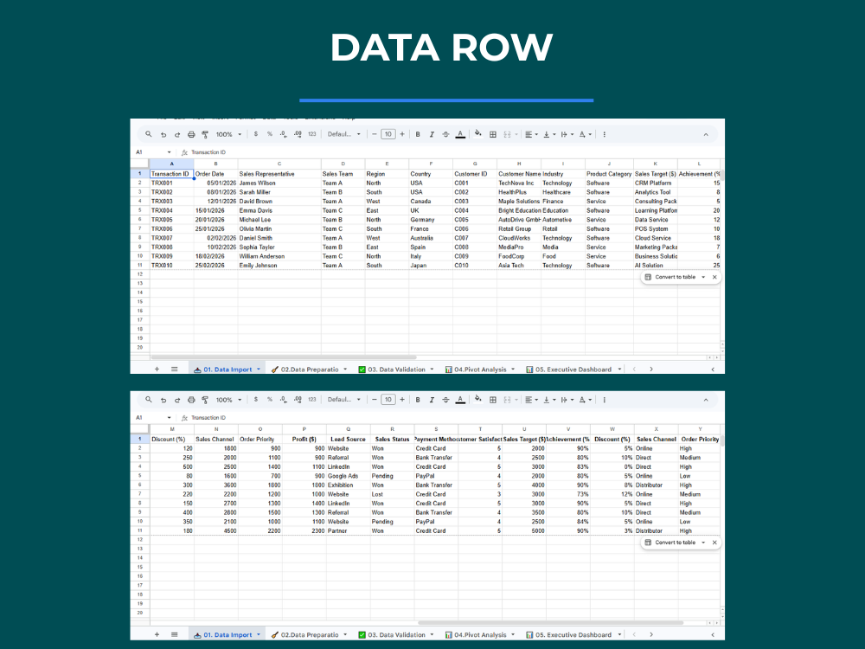Format as currency in the upper sheet toolbar

click(255, 134)
